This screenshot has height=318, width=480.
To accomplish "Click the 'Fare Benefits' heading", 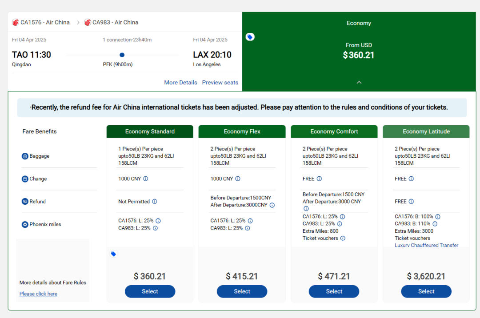I will coord(40,131).
